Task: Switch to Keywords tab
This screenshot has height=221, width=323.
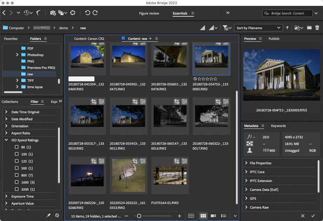Action: pos(278,126)
